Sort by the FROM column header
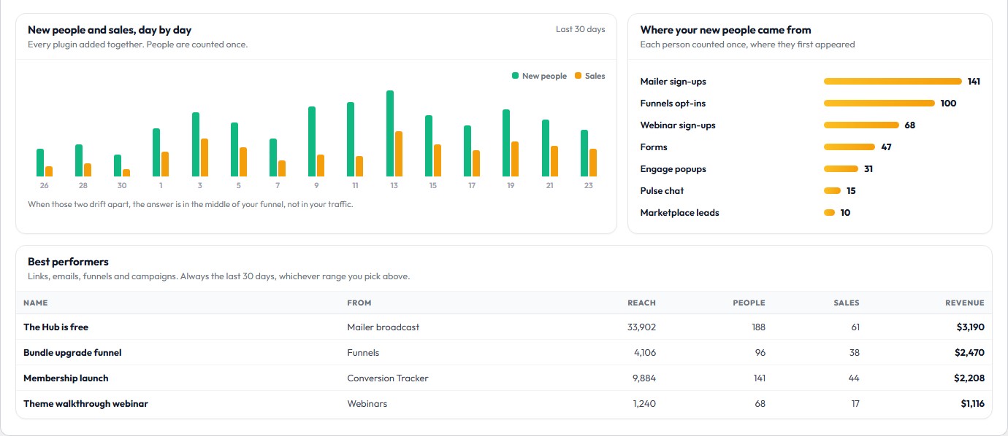The width and height of the screenshot is (1008, 436). pos(359,303)
